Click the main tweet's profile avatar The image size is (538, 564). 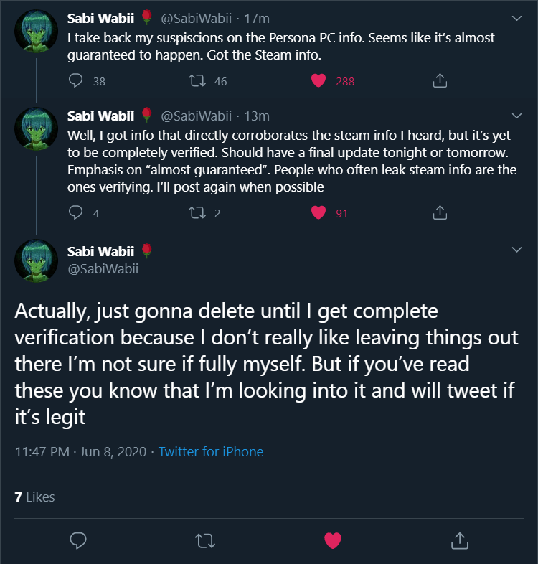click(x=36, y=260)
